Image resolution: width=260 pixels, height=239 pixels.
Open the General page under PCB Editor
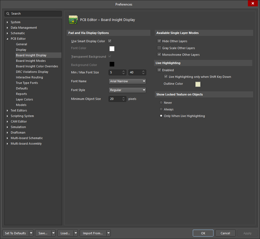point(21,44)
